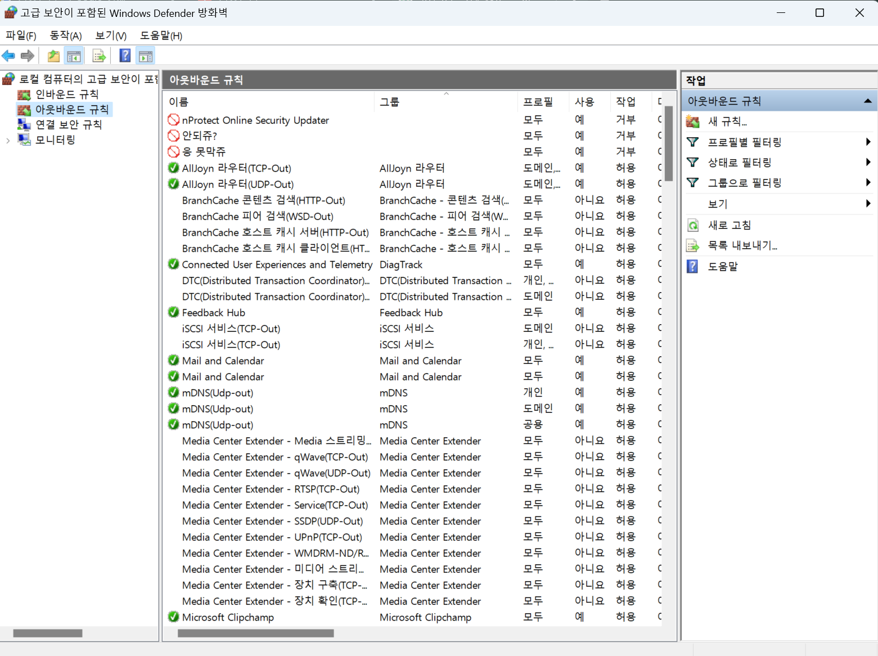This screenshot has height=656, width=878.
Task: Click the Export list toolbar icon
Action: [x=99, y=56]
